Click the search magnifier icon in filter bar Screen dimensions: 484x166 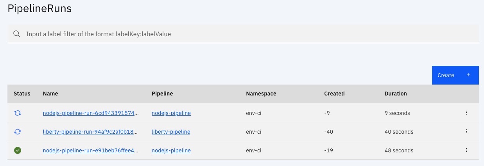click(x=17, y=34)
